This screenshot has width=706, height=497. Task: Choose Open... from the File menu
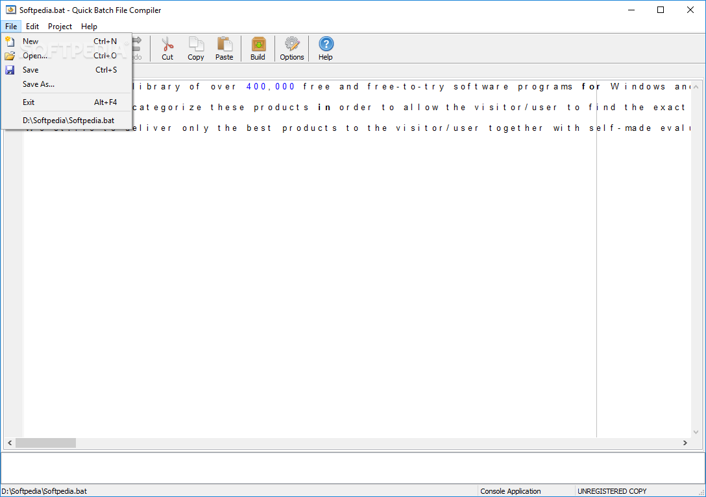click(x=67, y=56)
